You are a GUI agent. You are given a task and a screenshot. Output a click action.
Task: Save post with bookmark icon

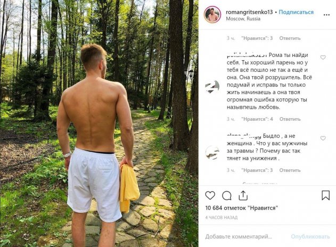pyautogui.click(x=325, y=195)
